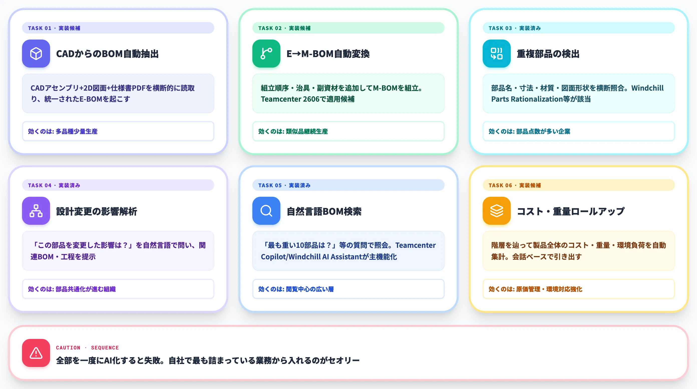Click the heading 設計変更の影響解析
Screen dimensions: 697x389
pos(97,211)
